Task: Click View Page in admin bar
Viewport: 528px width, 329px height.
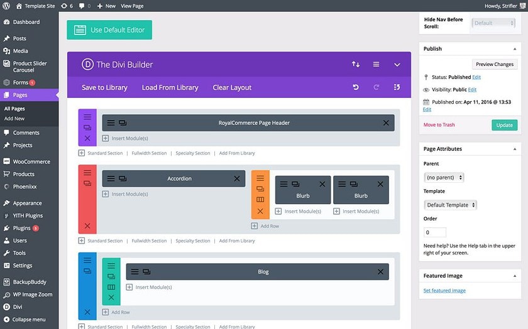Action: pos(132,6)
